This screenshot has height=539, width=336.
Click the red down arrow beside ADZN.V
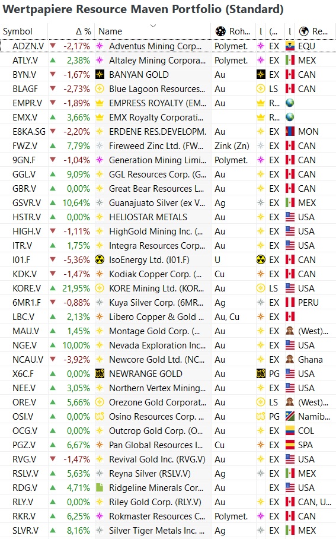pyautogui.click(x=53, y=46)
